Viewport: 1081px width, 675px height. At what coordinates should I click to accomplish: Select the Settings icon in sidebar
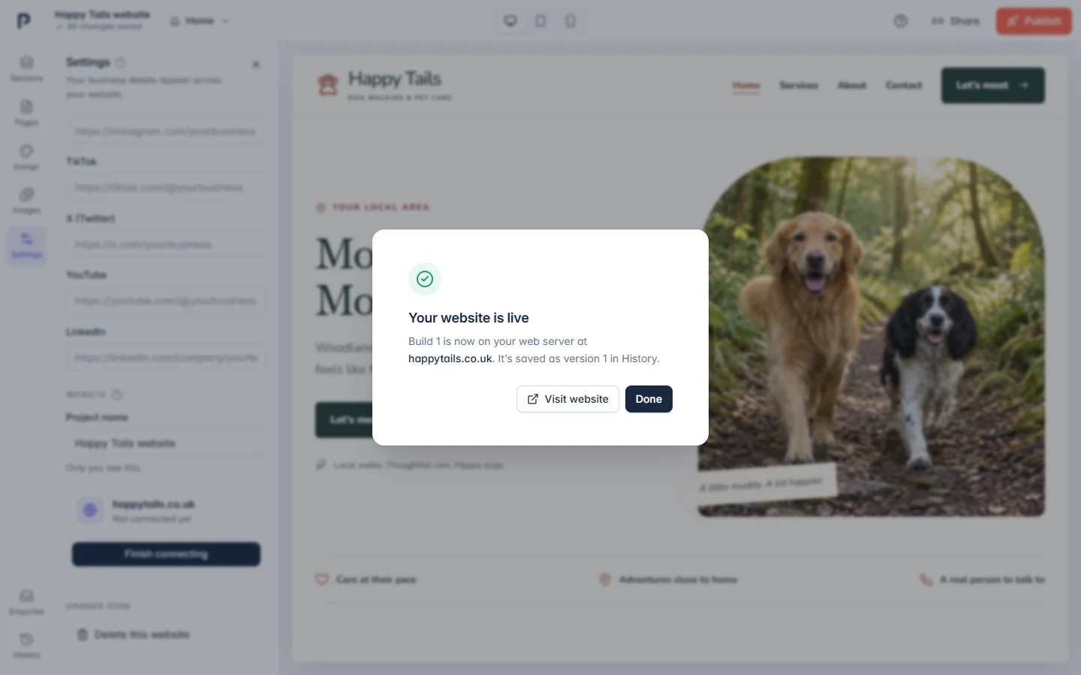pyautogui.click(x=26, y=244)
